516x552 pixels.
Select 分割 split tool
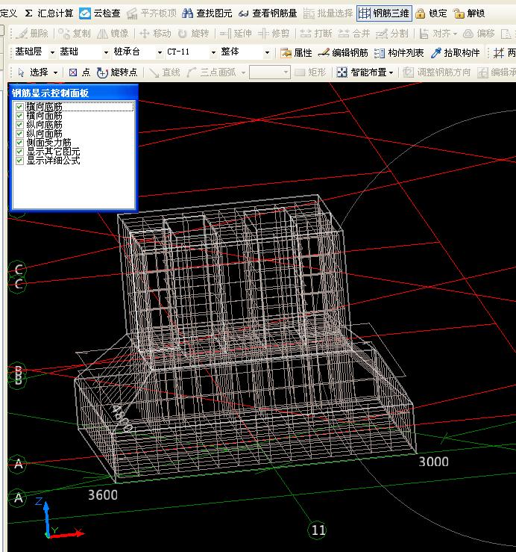pyautogui.click(x=392, y=34)
